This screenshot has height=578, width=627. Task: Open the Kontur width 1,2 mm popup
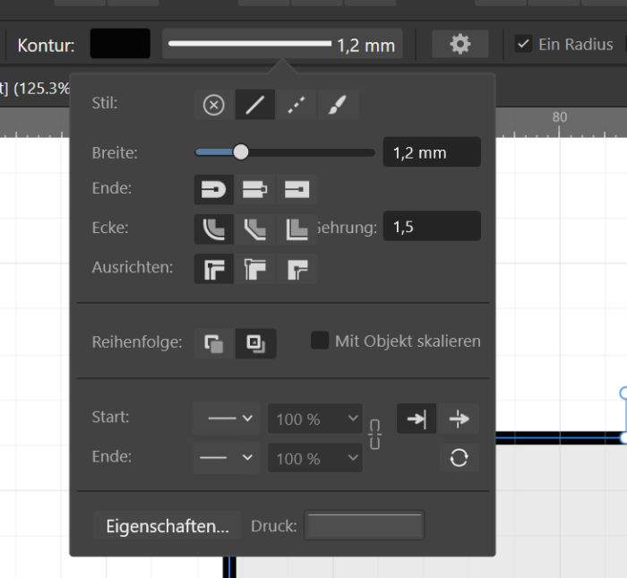coord(282,44)
